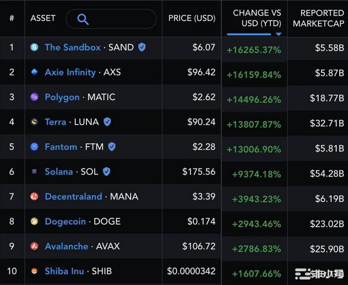Click sort arrow under Change vs USD
Viewport: 348px width, 285px height.
click(278, 34)
